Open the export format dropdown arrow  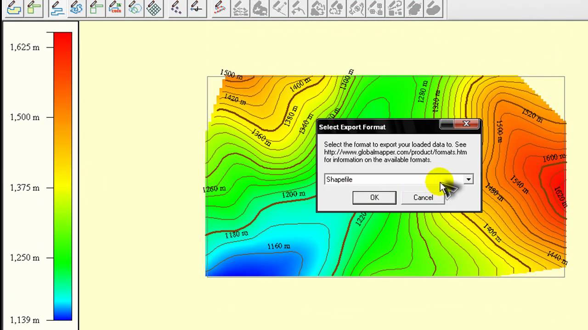pos(468,180)
